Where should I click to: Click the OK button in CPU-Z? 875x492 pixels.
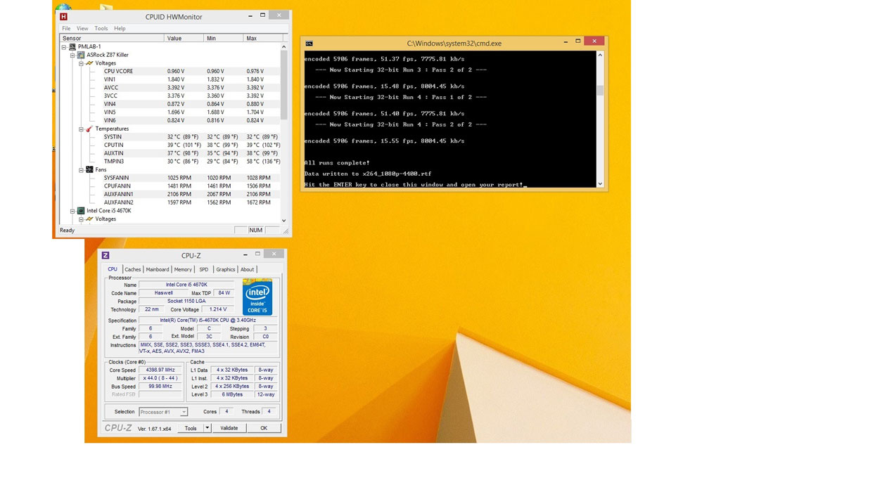264,428
